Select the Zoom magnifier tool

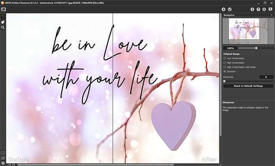(3, 28)
